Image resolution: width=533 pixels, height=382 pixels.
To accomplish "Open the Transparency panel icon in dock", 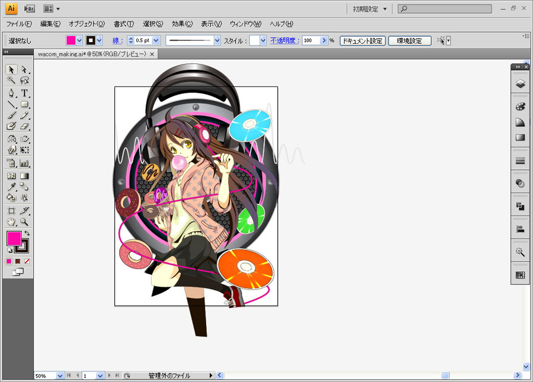I will coord(520,184).
